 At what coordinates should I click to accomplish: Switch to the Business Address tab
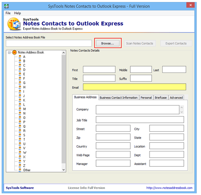[x=85, y=97]
